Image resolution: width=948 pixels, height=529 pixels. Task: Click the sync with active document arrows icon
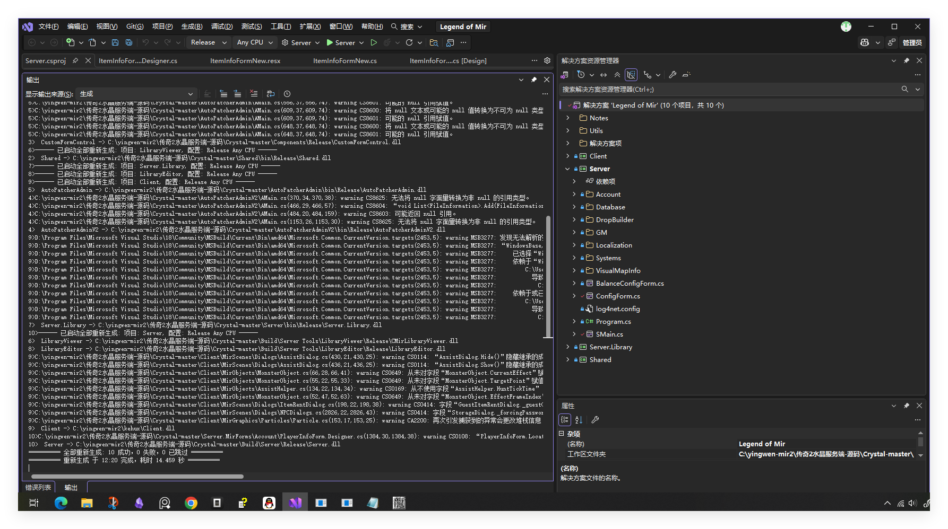tap(604, 75)
